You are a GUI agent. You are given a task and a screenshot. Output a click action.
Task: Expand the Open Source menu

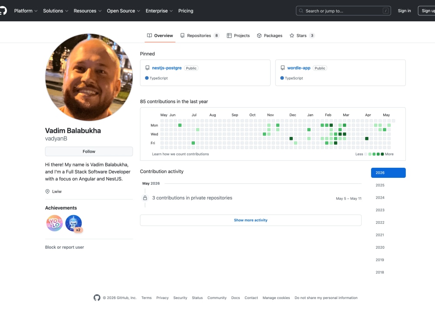[x=124, y=11]
